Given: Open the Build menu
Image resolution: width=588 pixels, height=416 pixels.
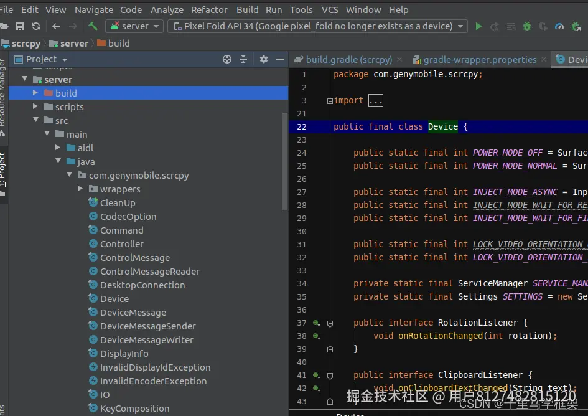Looking at the screenshot, I should click(x=247, y=10).
